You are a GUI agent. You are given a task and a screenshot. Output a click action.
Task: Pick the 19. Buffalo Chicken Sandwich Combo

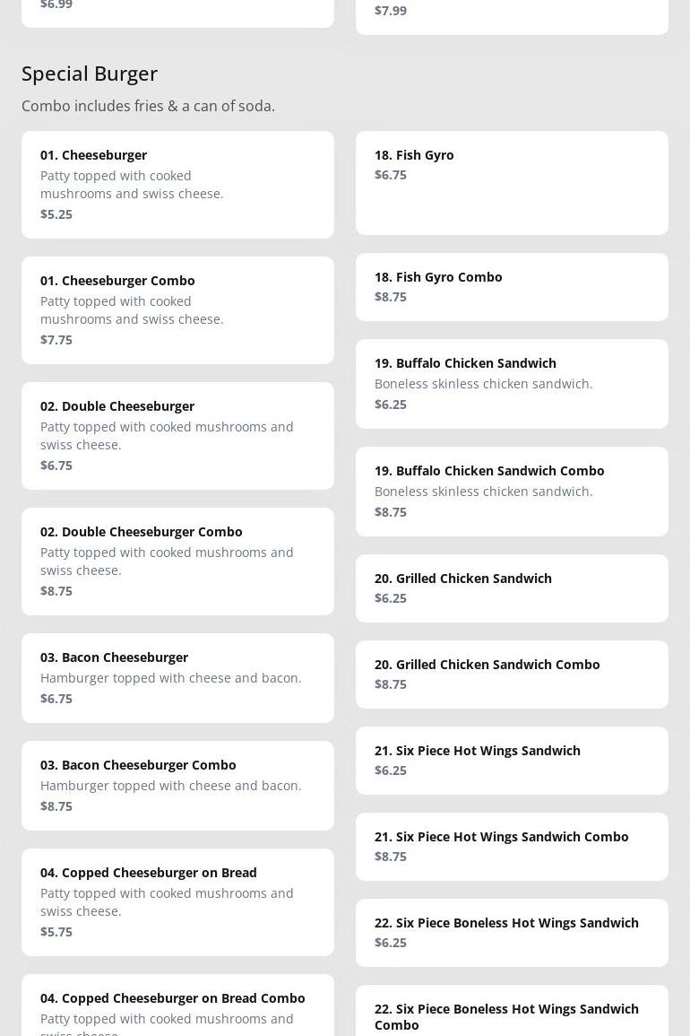512,492
